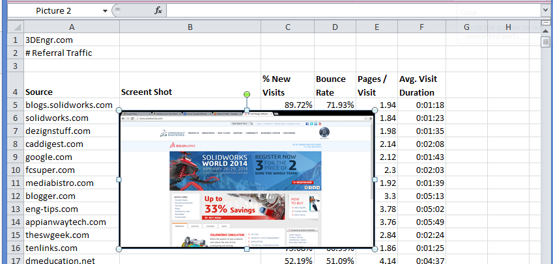Viewport: 553px width, 264px height.
Task: Click cell containing 3DEngr.com
Action: coord(72,40)
